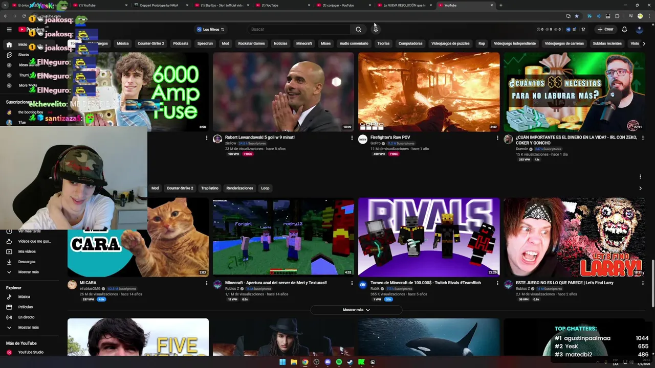Start voice search with the microphone icon
This screenshot has width=655, height=368.
(376, 29)
